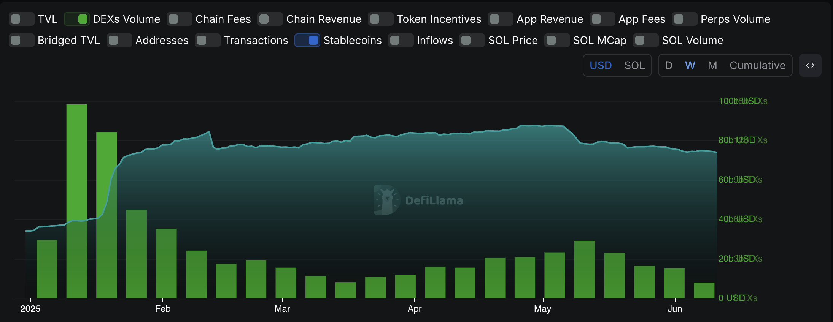This screenshot has height=322, width=833.
Task: Switch on SOL Price toggle
Action: [x=472, y=40]
